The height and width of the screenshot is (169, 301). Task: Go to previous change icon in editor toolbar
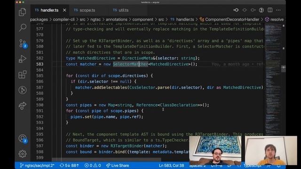[245, 10]
